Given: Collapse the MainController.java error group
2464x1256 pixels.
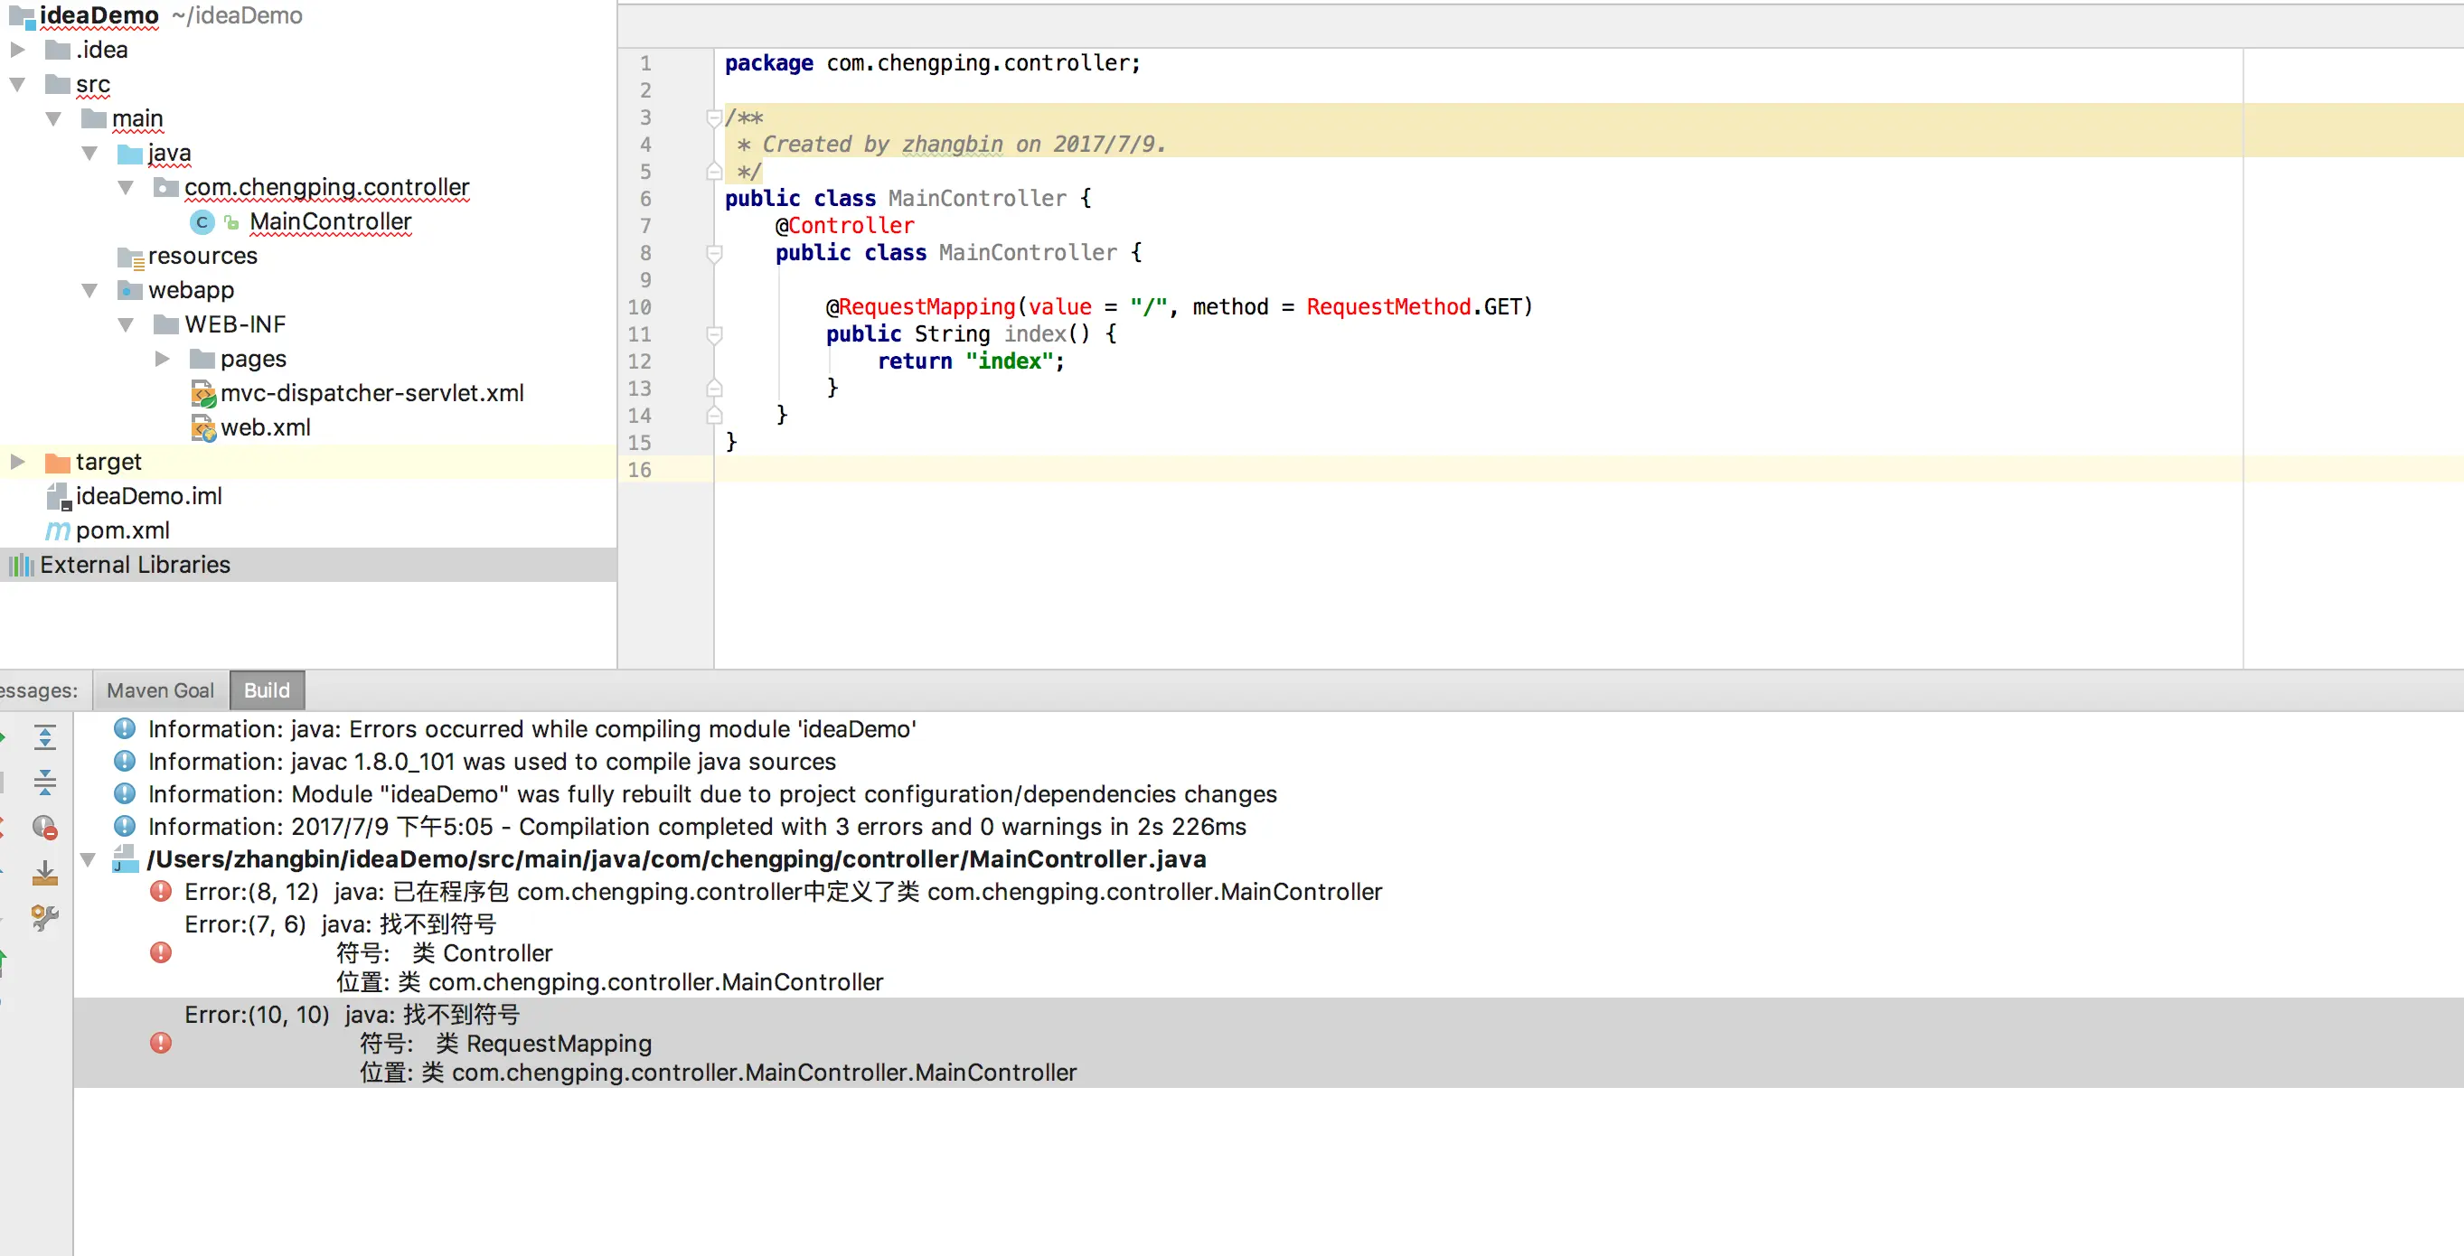Looking at the screenshot, I should point(88,859).
